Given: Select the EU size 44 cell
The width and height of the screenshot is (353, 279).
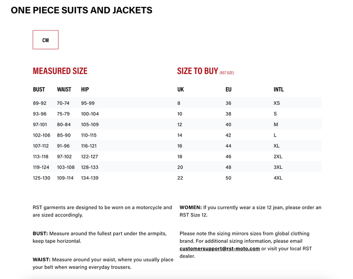Looking at the screenshot, I should pos(228,146).
